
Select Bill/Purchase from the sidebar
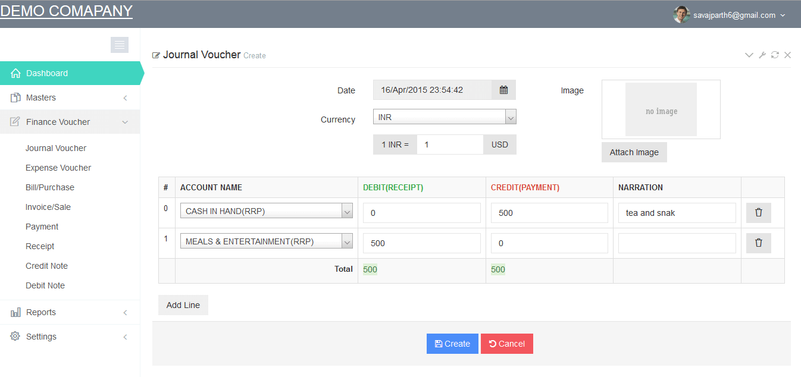click(50, 187)
